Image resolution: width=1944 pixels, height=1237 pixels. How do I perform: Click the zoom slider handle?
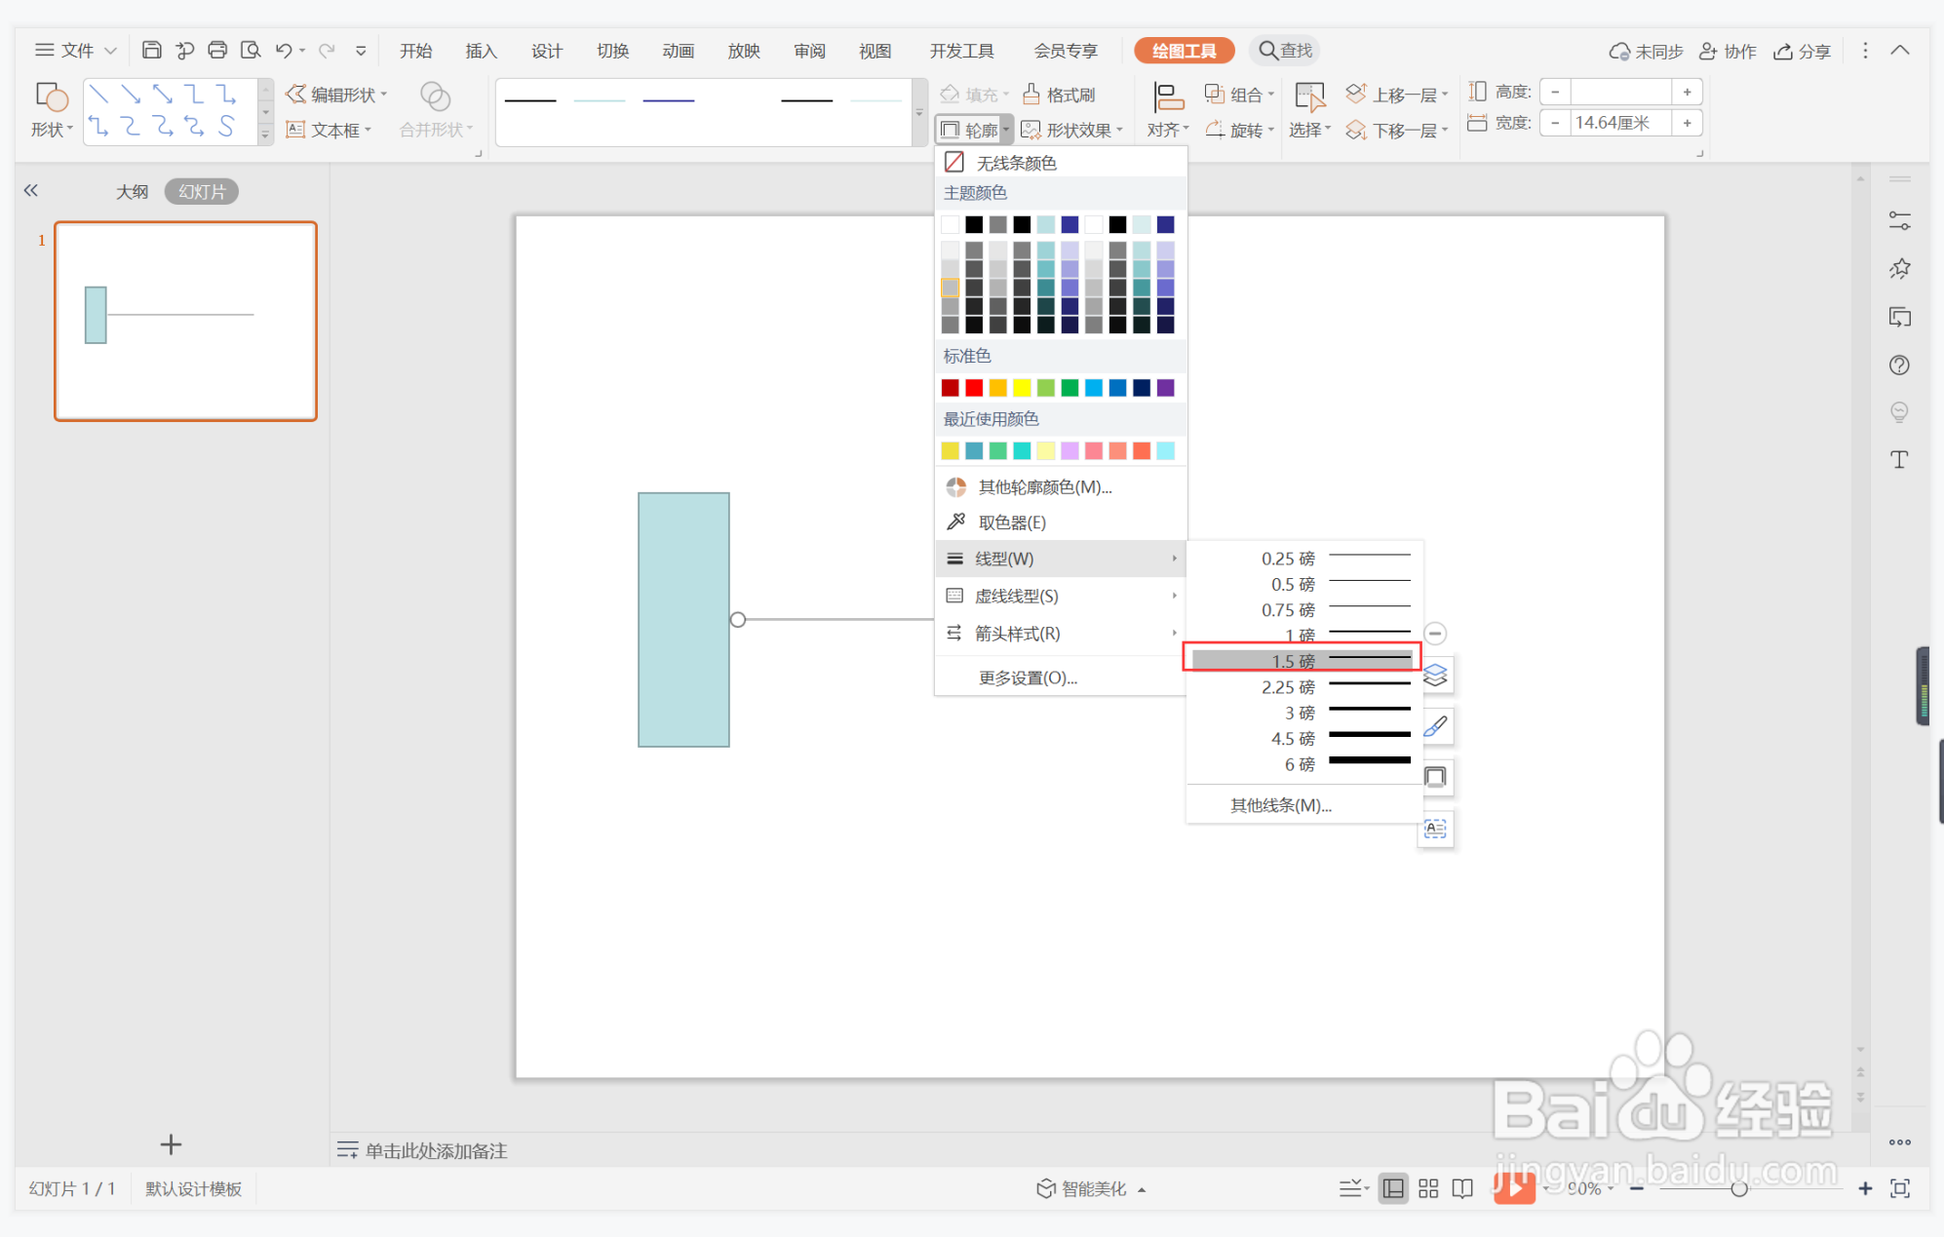1738,1188
